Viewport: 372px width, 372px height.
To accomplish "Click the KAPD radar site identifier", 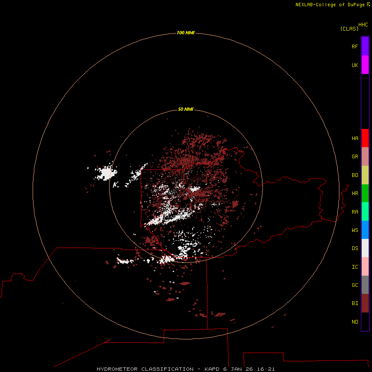I will coord(212,369).
